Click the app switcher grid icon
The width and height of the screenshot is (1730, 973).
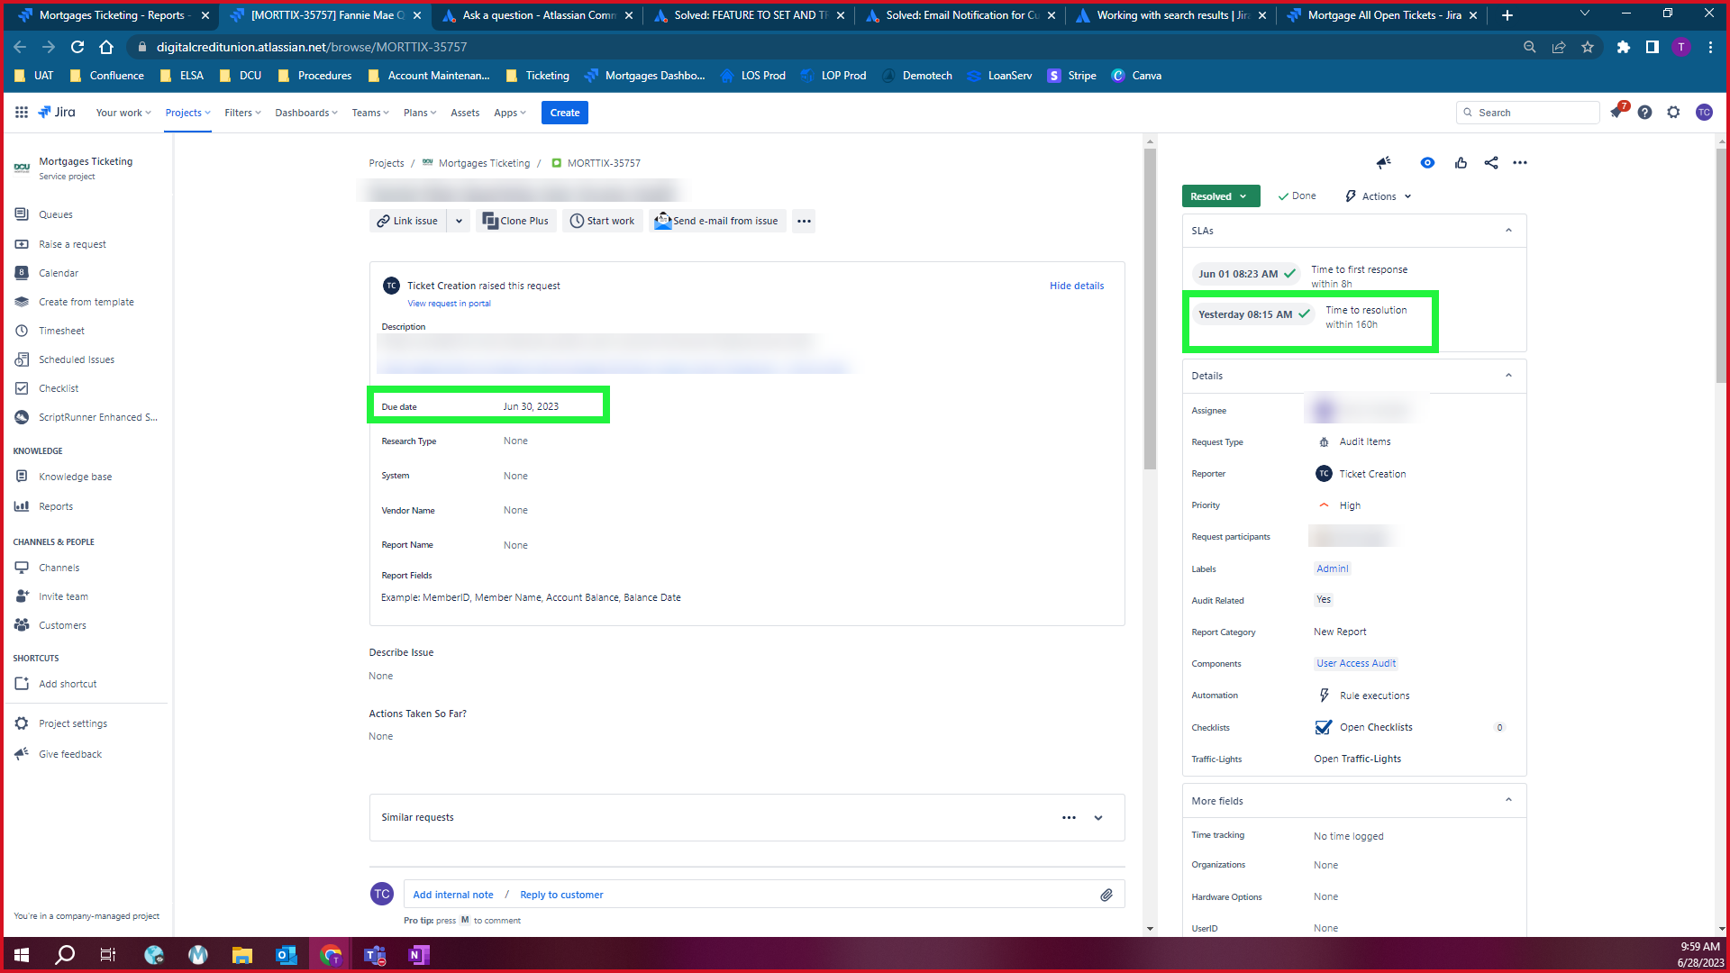click(22, 112)
